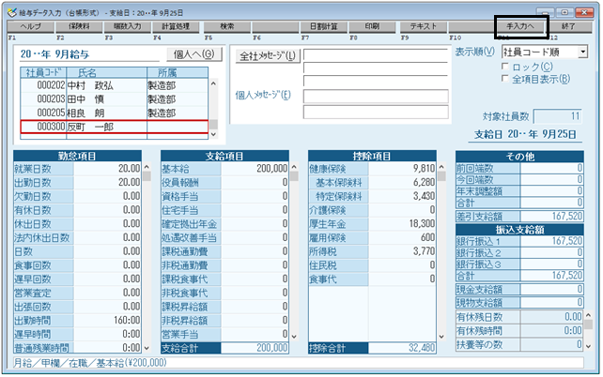Viewport: 603px width, 377px height.
Task: Click the 課税通勤費 value field
Action: [255, 251]
